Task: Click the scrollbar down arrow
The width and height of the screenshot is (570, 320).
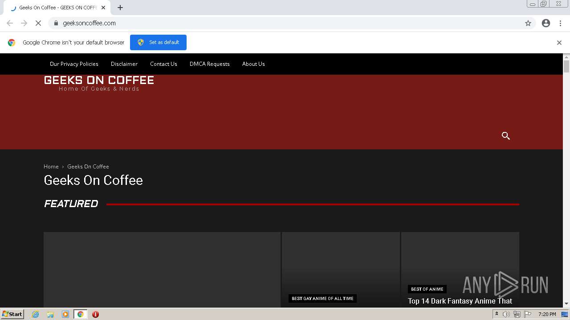Action: (566, 304)
